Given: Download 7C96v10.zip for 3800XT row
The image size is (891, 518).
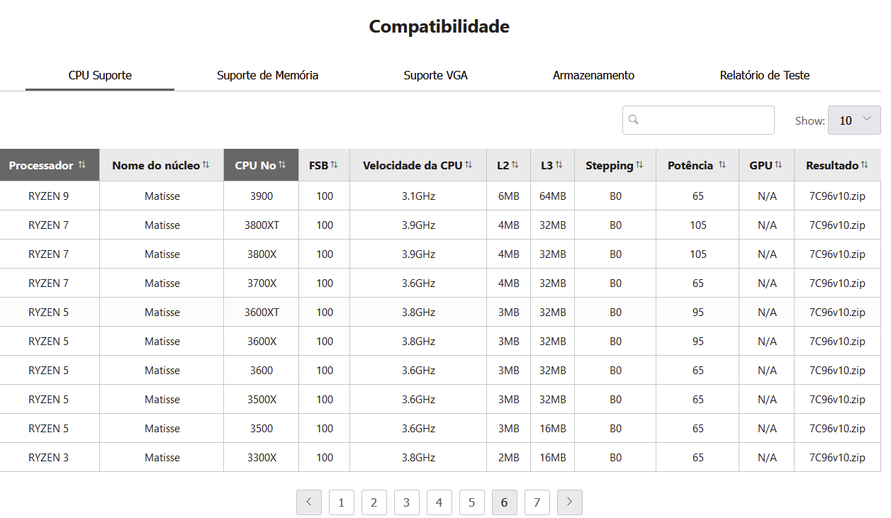Looking at the screenshot, I should click(837, 225).
